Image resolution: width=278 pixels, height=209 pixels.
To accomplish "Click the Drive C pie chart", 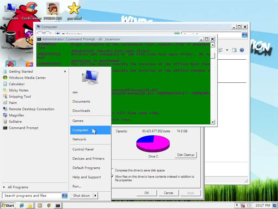I will click(x=153, y=144).
